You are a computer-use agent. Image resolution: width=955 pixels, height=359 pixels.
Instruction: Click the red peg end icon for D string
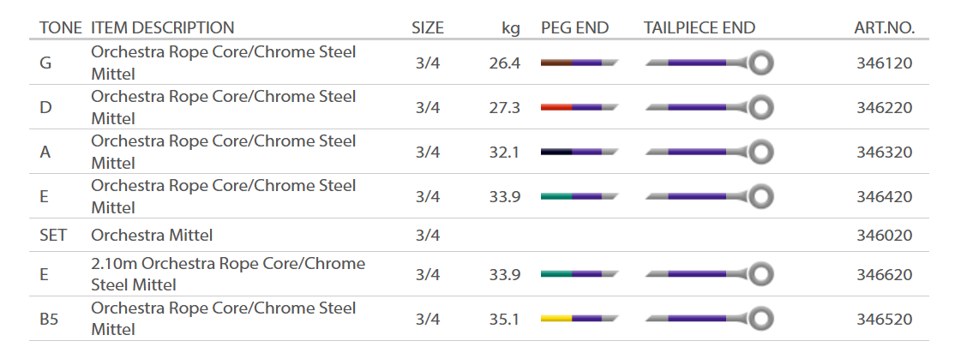click(579, 107)
